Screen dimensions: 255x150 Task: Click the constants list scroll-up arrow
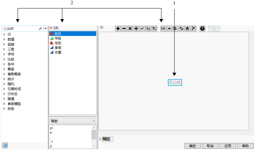coord(94,127)
